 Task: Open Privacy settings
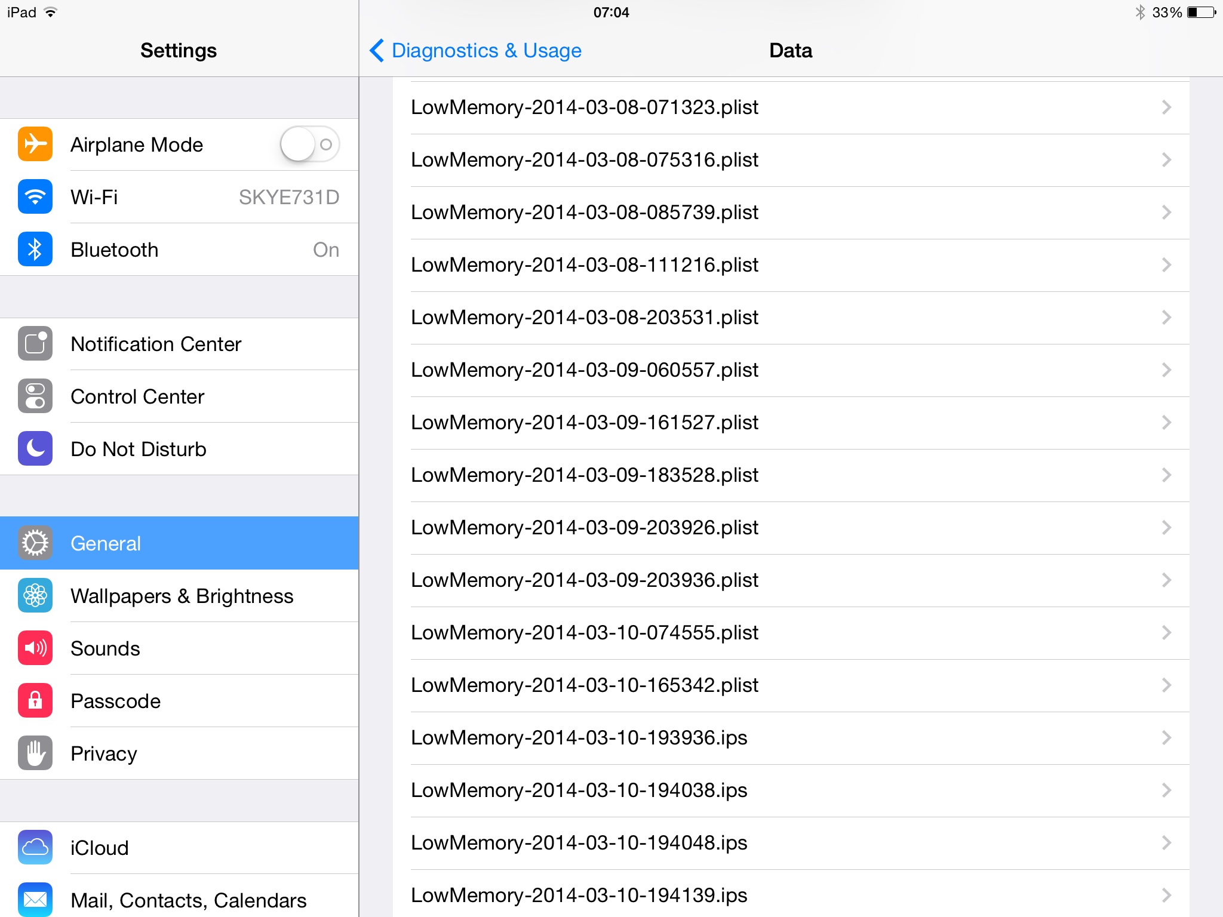click(x=179, y=753)
